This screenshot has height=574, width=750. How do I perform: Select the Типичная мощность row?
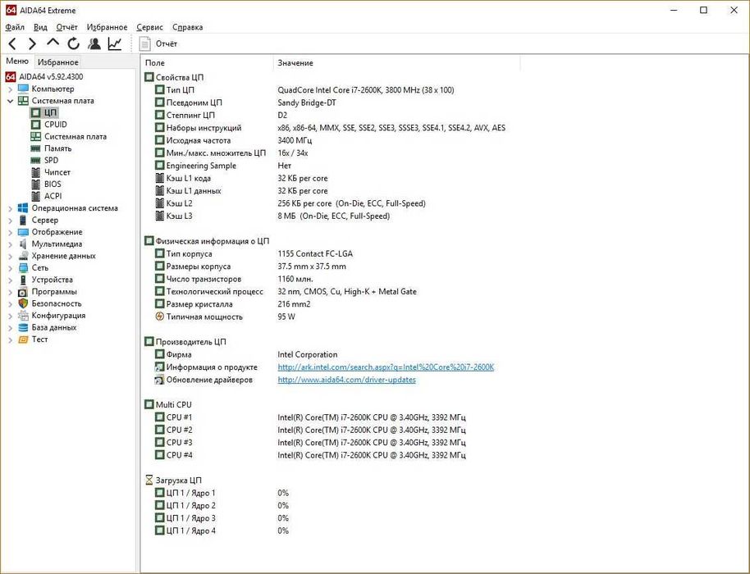point(225,317)
